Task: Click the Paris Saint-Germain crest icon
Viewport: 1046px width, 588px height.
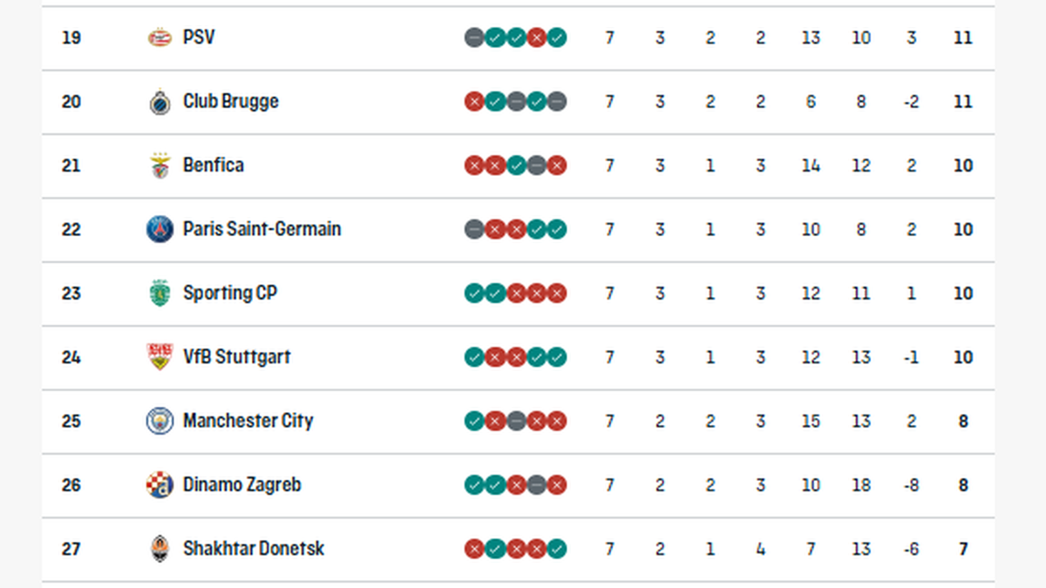Action: point(160,229)
